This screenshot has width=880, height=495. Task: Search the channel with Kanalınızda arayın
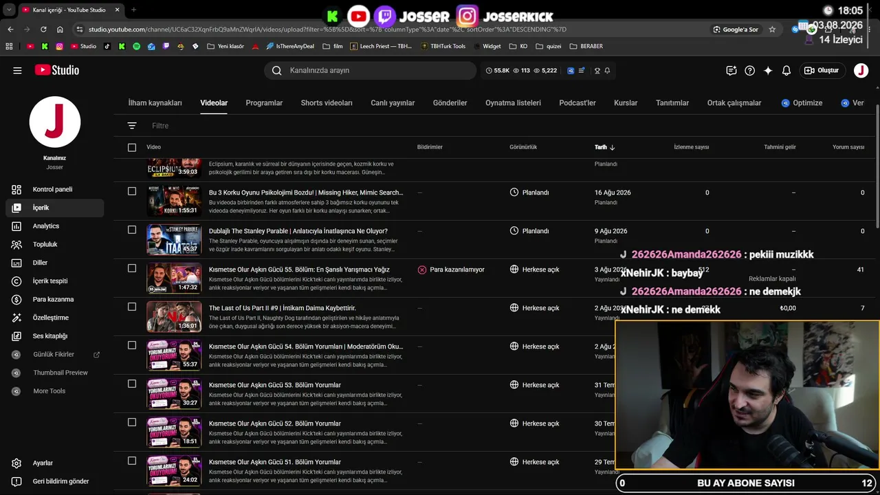(370, 70)
